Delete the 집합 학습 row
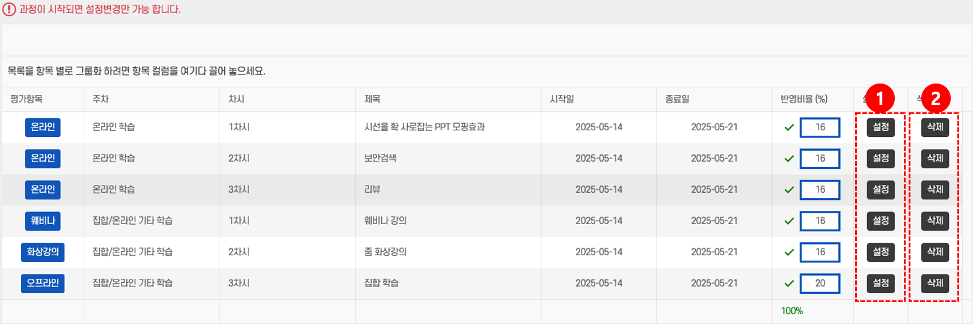This screenshot has height=325, width=973. (935, 284)
